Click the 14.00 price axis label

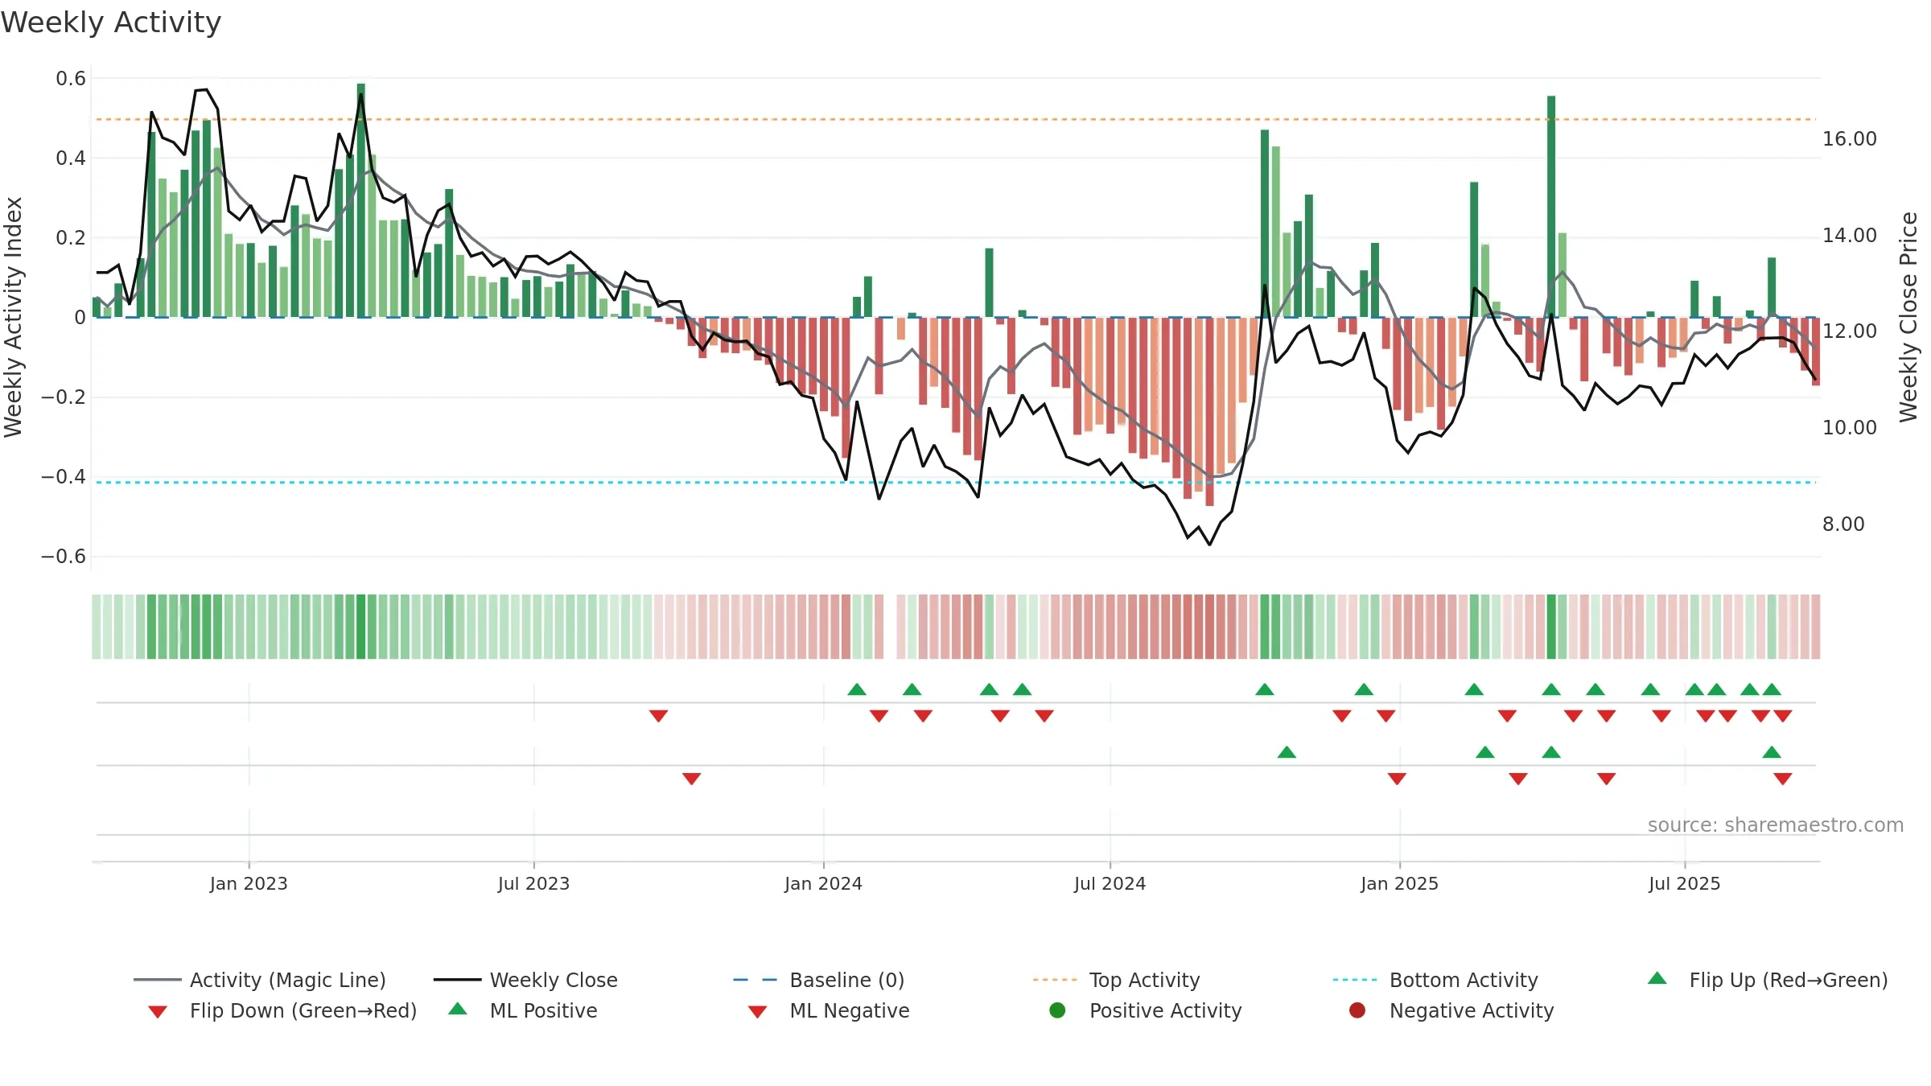coord(1850,235)
